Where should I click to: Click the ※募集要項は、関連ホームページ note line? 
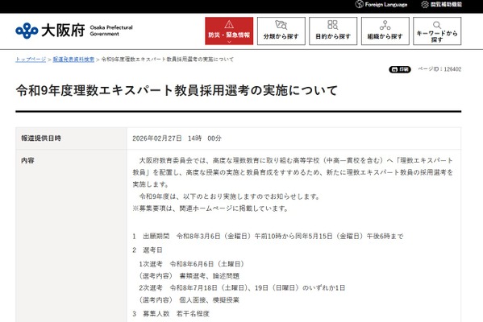[x=210, y=208]
